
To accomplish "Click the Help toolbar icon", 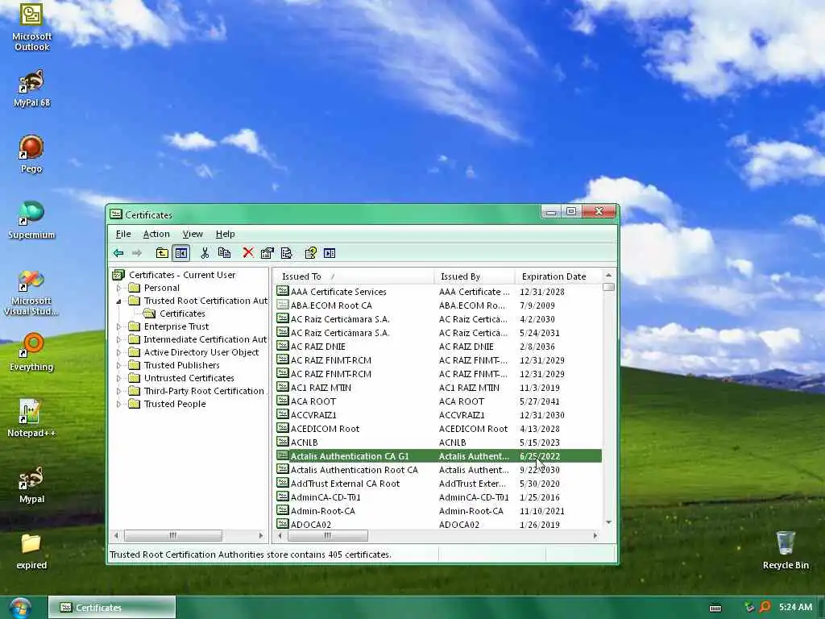I will (x=310, y=253).
